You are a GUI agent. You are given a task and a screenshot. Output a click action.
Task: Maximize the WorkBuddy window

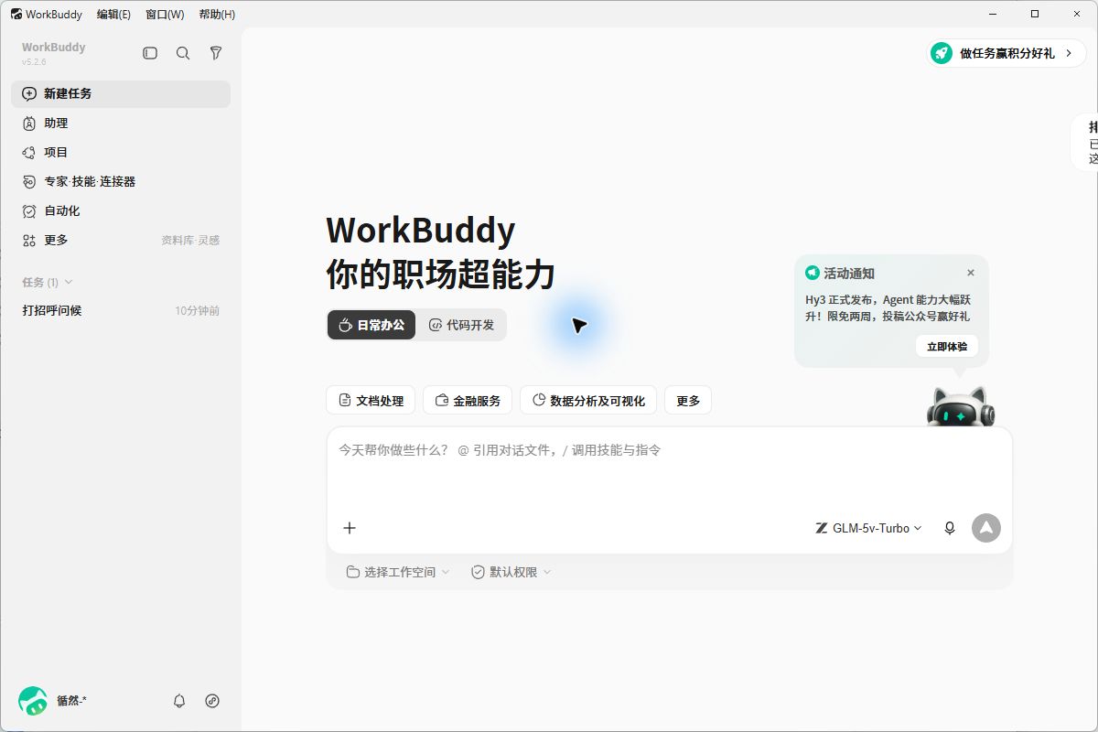tap(1035, 14)
